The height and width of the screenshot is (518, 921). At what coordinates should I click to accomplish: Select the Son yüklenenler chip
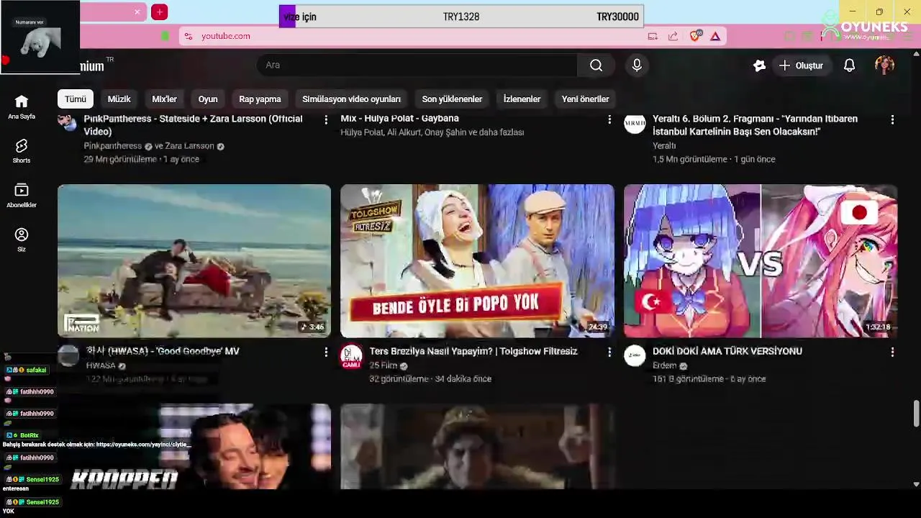coord(452,99)
